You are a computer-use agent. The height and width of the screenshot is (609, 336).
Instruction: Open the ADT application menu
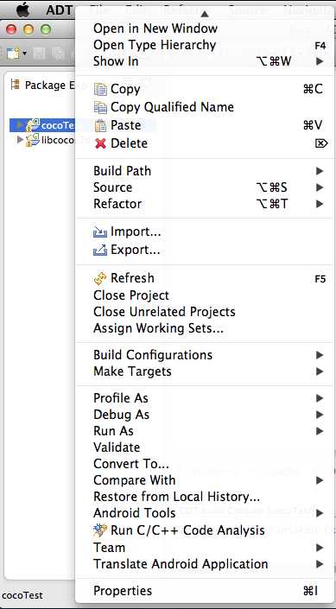(59, 10)
